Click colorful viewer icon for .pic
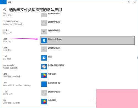The image size is (138, 108). 44,102
